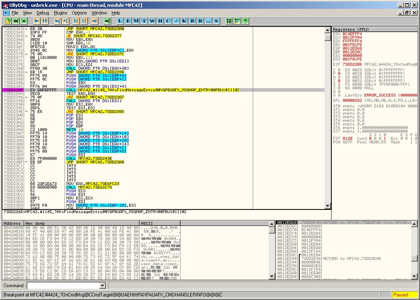The height and width of the screenshot is (300, 420).
Task: Click disassembly scrollbar down arrow
Action: [x=328, y=205]
